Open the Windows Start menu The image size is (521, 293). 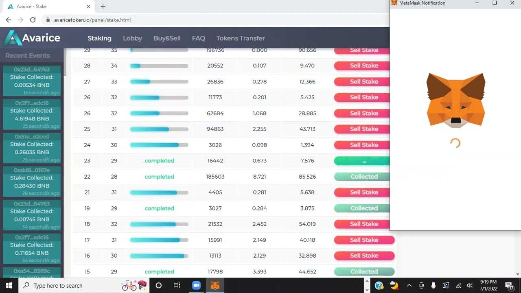point(9,286)
